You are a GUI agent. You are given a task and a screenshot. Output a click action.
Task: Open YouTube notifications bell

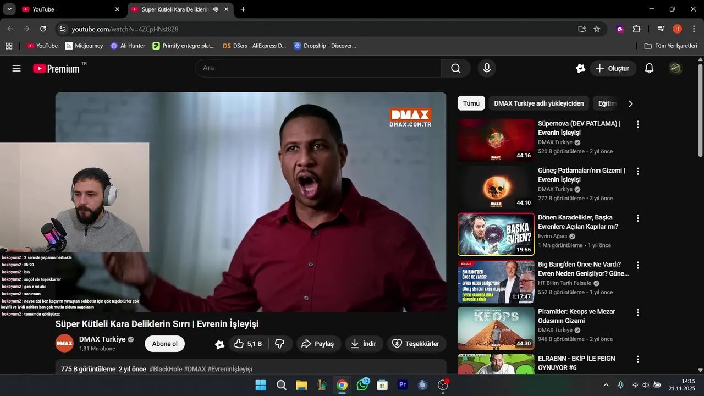click(649, 68)
